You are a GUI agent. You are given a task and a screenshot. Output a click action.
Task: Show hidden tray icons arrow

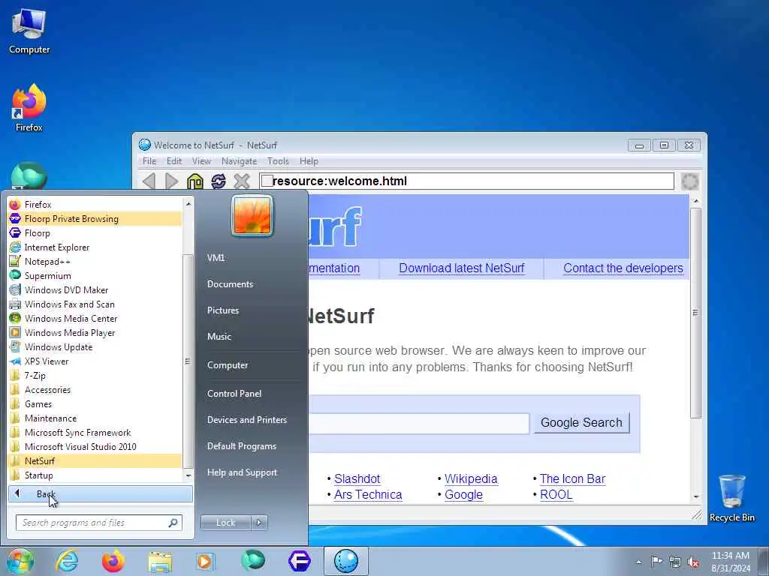[x=638, y=562]
